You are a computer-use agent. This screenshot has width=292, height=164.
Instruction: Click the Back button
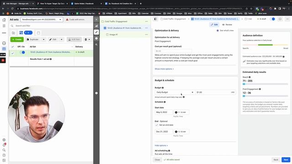(x=276, y=160)
